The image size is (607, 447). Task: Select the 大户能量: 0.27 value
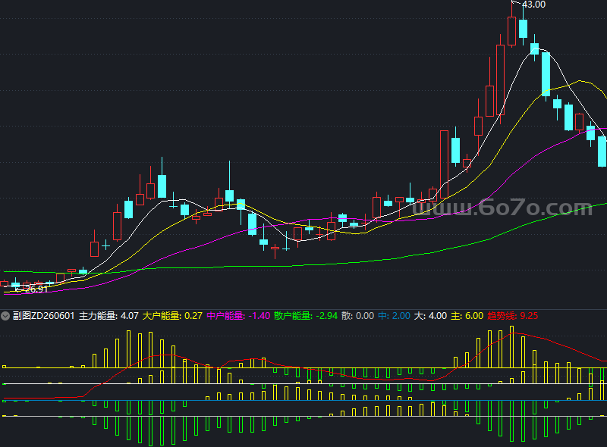172,316
